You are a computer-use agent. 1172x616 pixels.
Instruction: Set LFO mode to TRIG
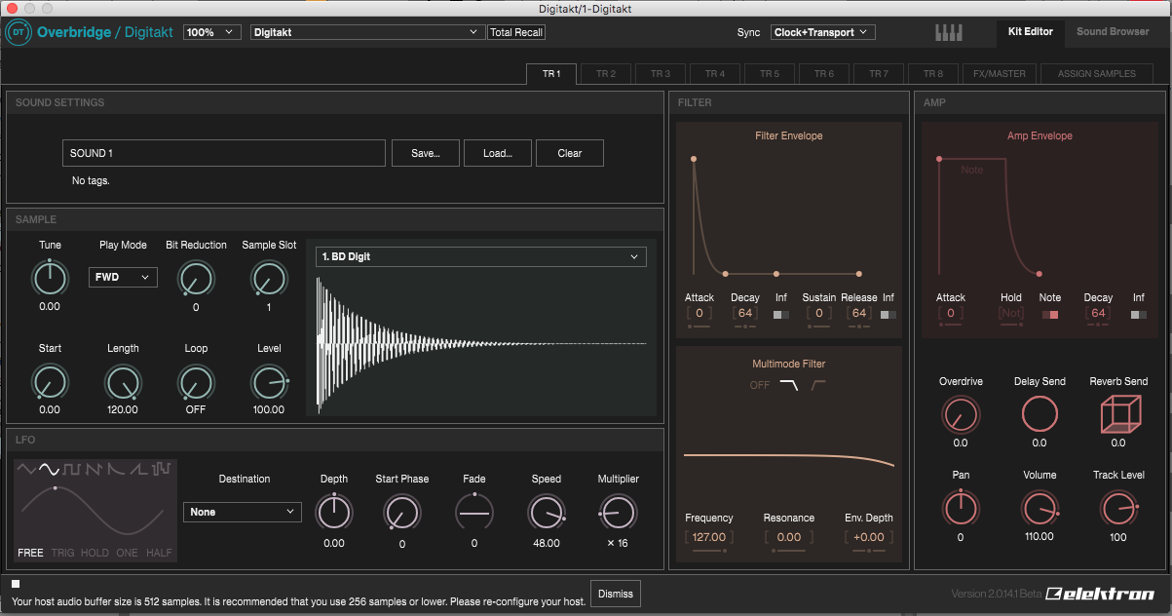click(x=62, y=553)
